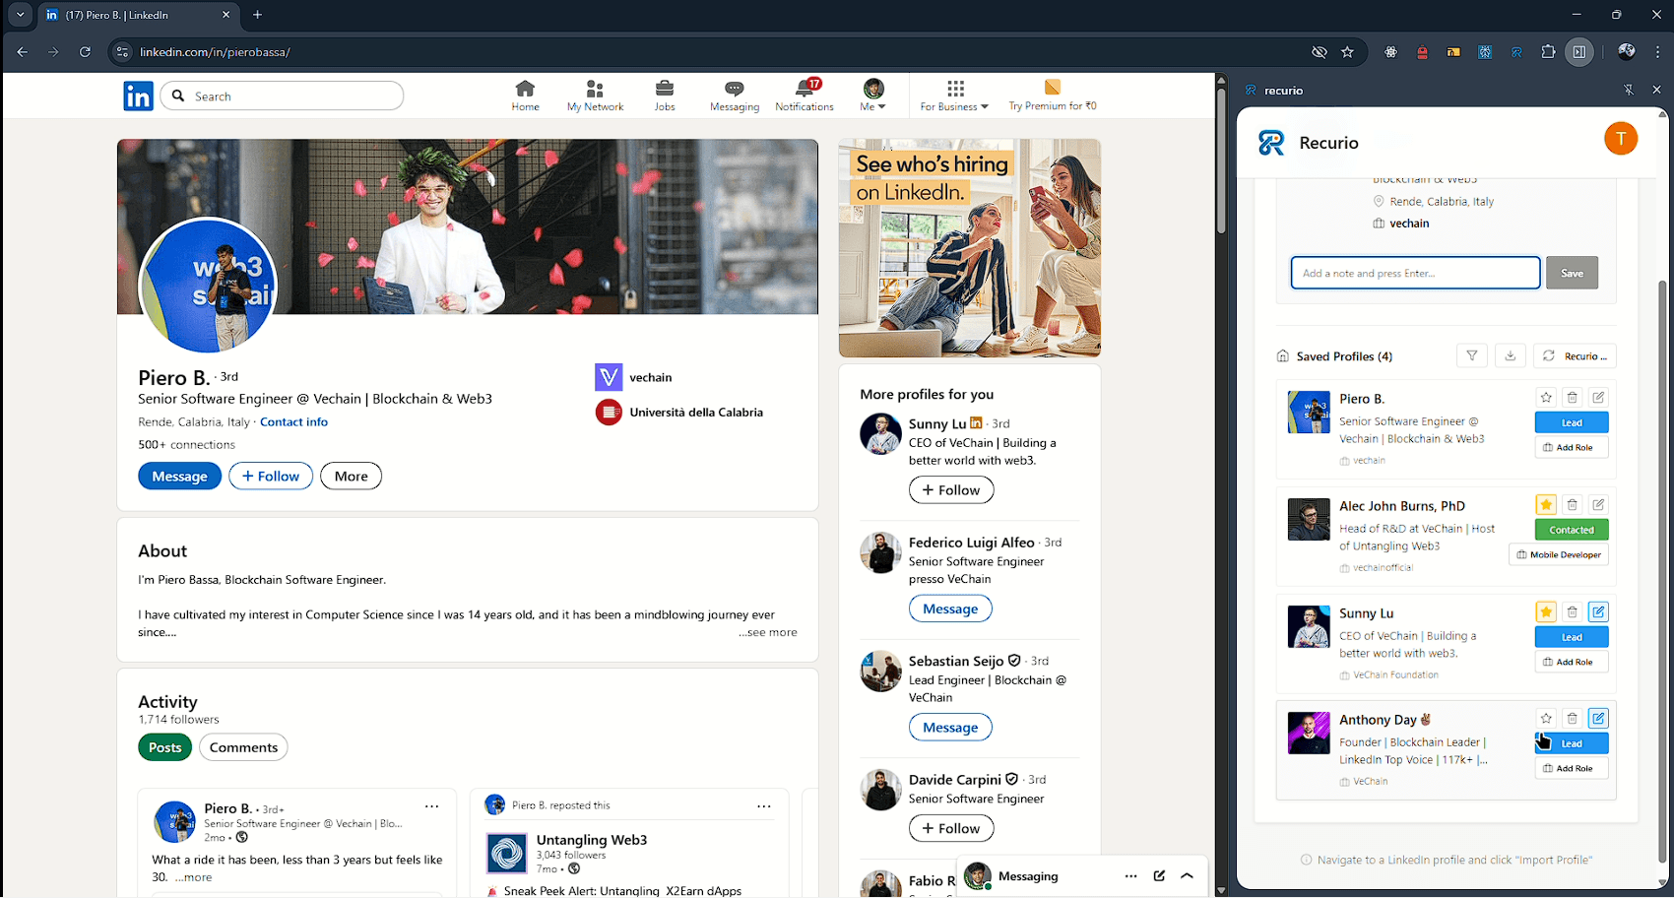Open the filter for Saved Profiles
Viewport: 1674px width, 898px height.
pyautogui.click(x=1471, y=356)
